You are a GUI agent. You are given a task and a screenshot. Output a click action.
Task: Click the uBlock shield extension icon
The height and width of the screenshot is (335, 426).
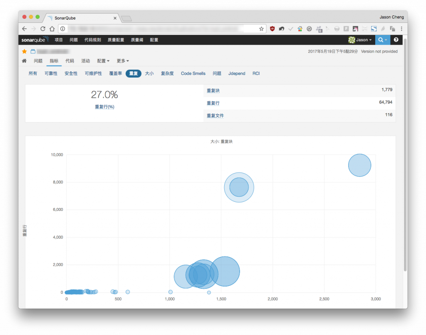[272, 29]
